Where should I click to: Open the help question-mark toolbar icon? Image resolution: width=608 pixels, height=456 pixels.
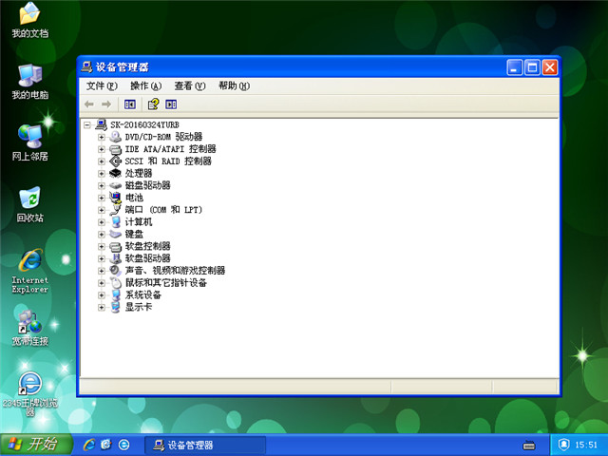(x=153, y=104)
